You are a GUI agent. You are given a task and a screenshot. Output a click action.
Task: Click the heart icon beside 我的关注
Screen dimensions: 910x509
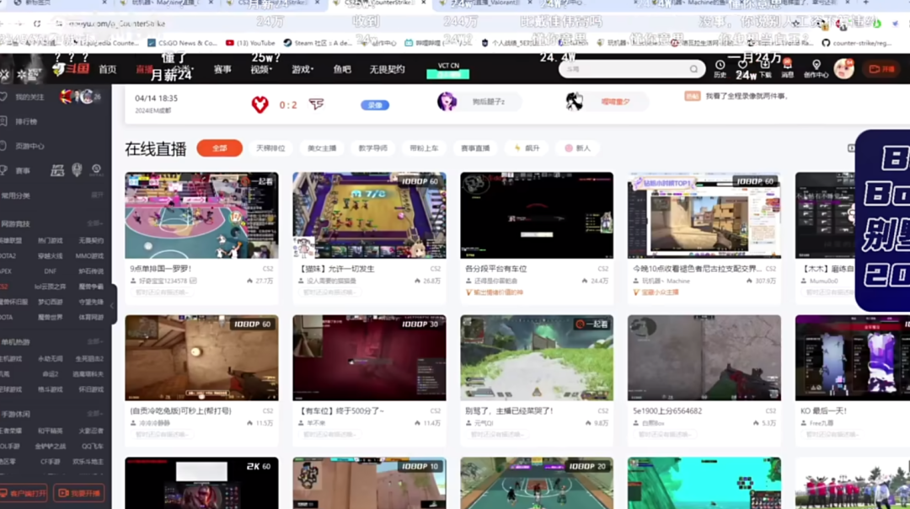pyautogui.click(x=4, y=96)
